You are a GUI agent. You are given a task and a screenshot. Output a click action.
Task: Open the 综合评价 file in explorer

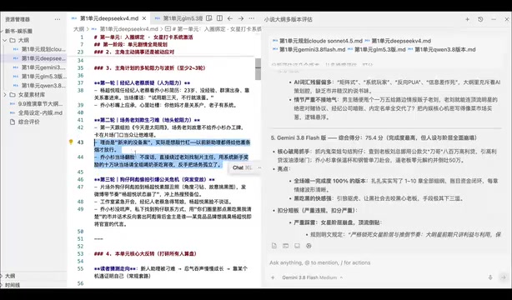(28, 122)
